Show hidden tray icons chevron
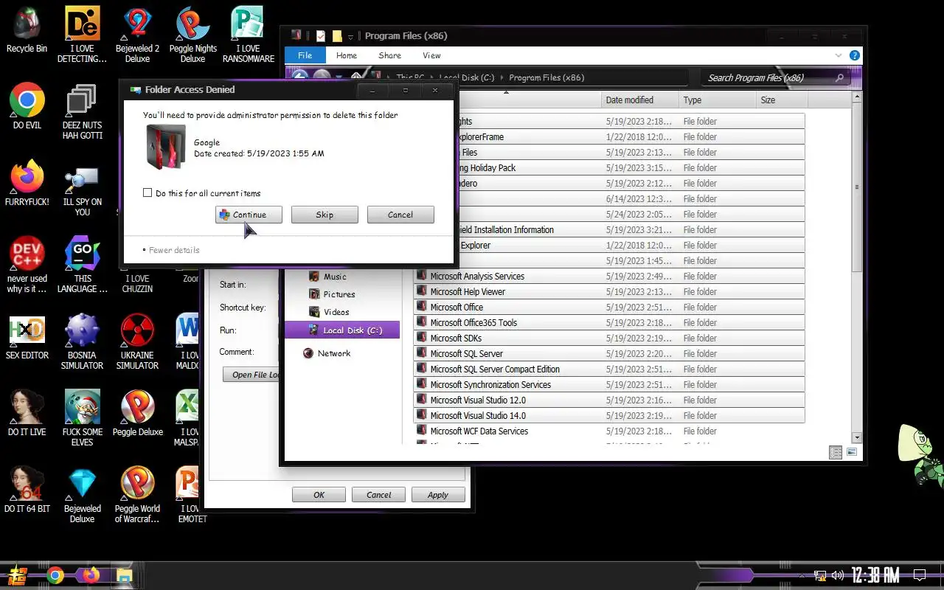Image resolution: width=944 pixels, height=590 pixels. (x=803, y=575)
